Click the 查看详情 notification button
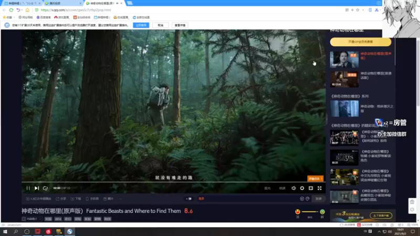 tap(180, 25)
